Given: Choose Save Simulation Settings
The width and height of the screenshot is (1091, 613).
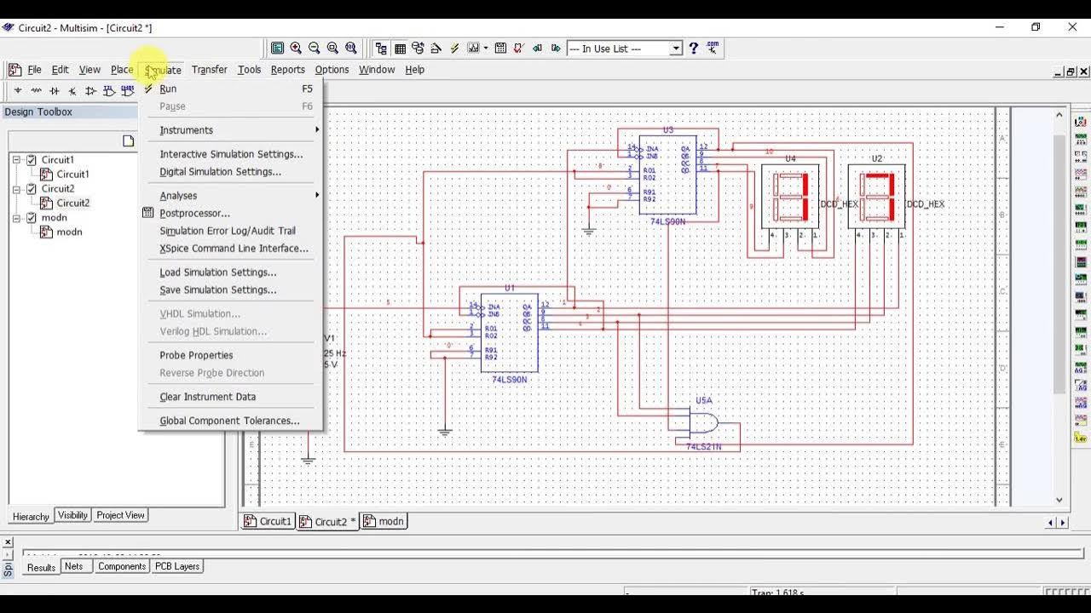Looking at the screenshot, I should (231, 290).
